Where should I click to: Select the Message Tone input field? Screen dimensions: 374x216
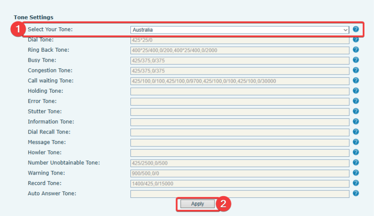[x=240, y=143]
